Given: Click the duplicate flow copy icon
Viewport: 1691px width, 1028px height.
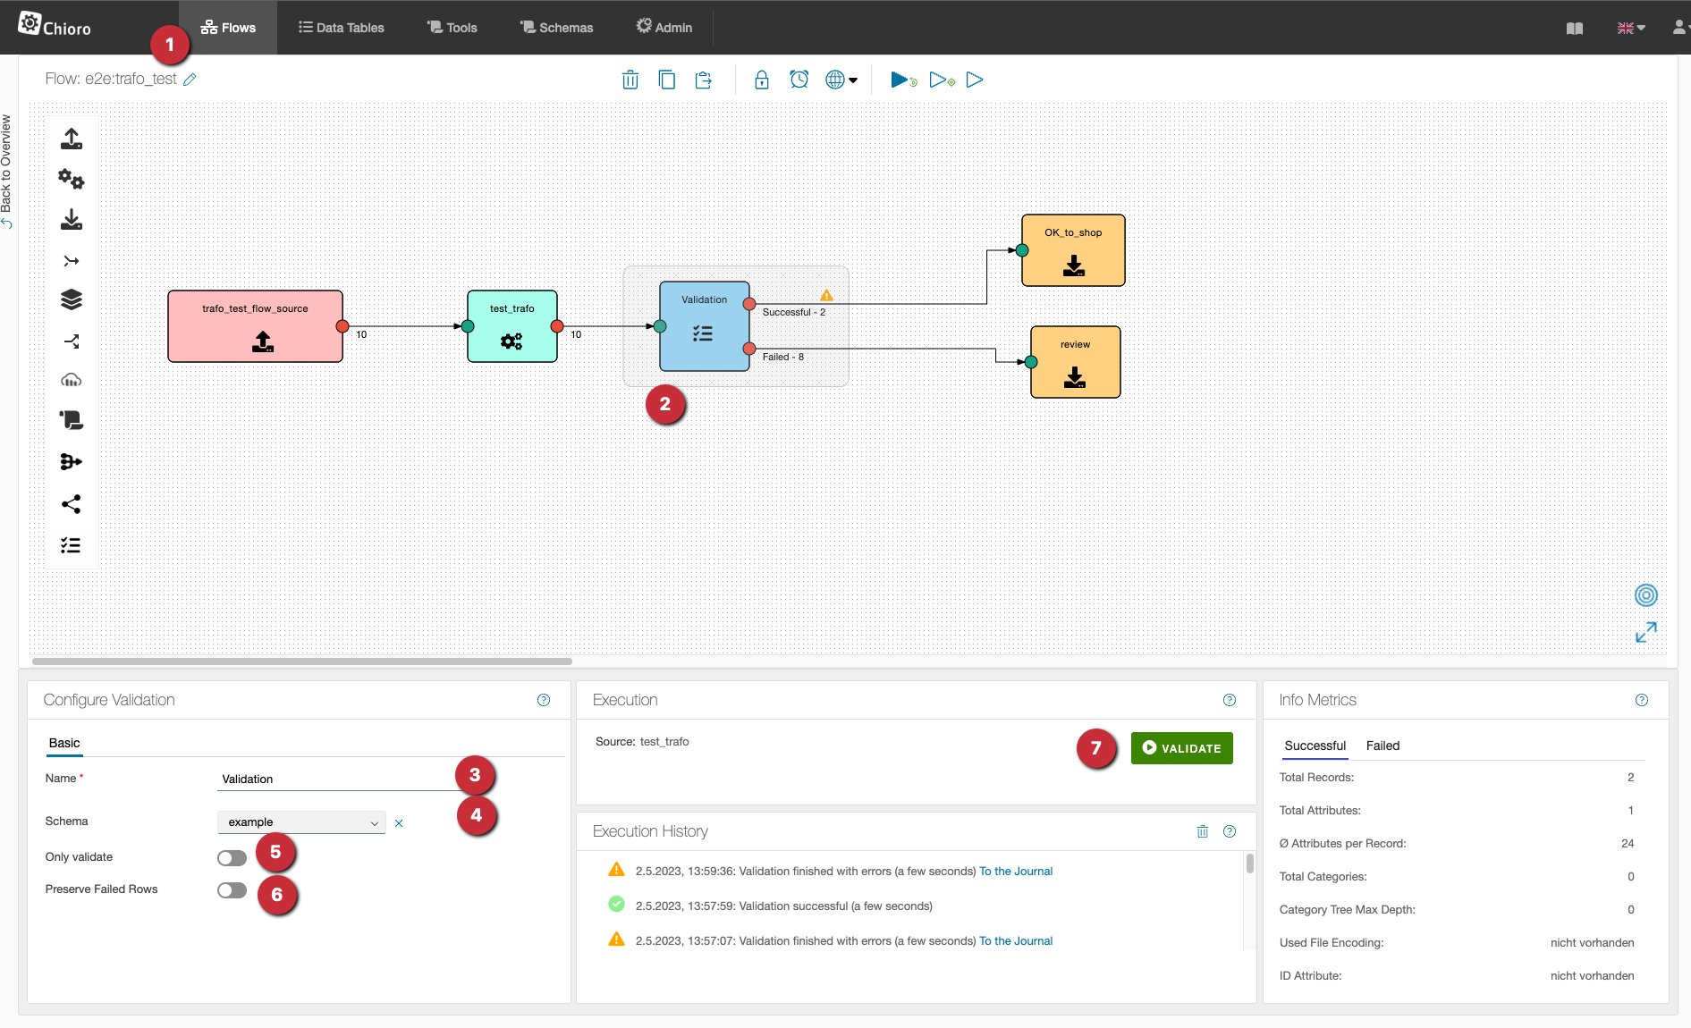Looking at the screenshot, I should [x=667, y=80].
